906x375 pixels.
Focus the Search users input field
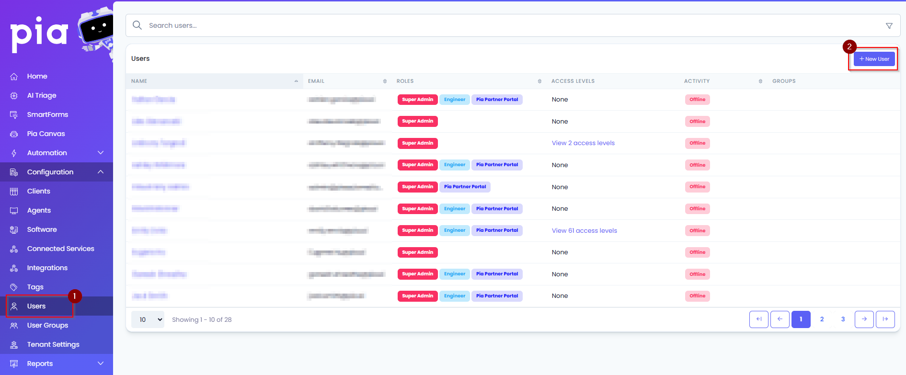513,25
